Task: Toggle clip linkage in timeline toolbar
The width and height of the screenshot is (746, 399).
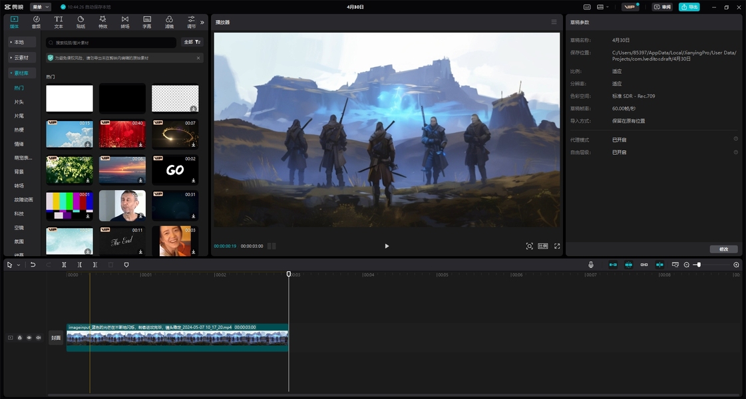Action: click(644, 265)
